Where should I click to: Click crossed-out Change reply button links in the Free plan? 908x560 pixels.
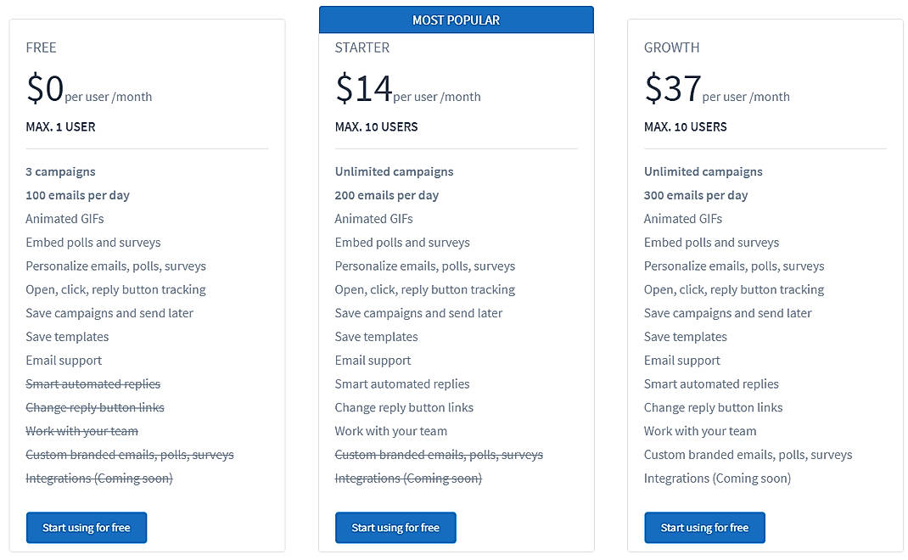click(x=95, y=407)
